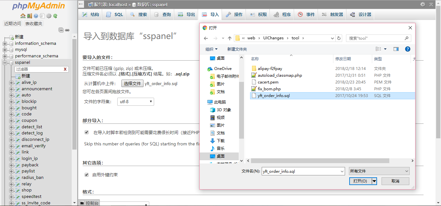Click the 选择文件 choose file button

coord(132,83)
